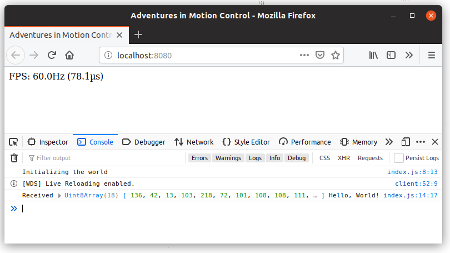Screen dimensions: 450x253
Task: Open the index.js:8:13 source link
Action: point(412,172)
